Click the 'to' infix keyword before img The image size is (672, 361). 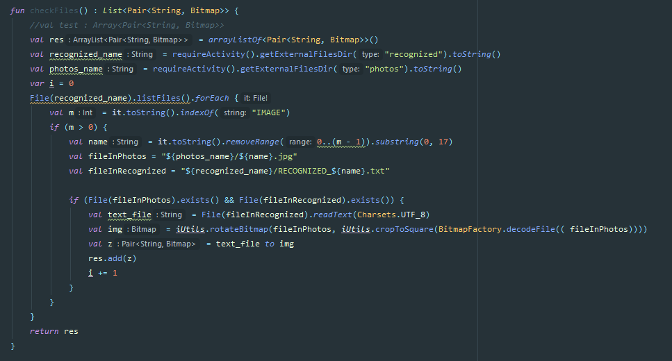(269, 244)
